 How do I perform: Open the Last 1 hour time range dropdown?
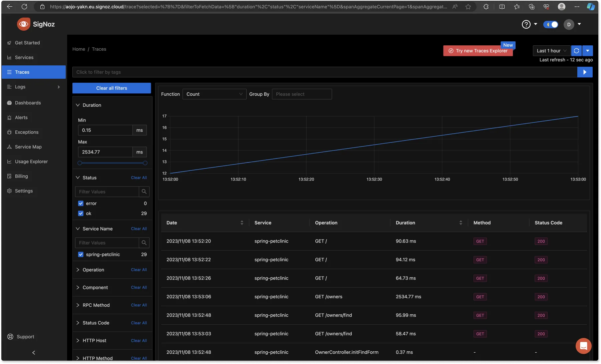(x=552, y=51)
